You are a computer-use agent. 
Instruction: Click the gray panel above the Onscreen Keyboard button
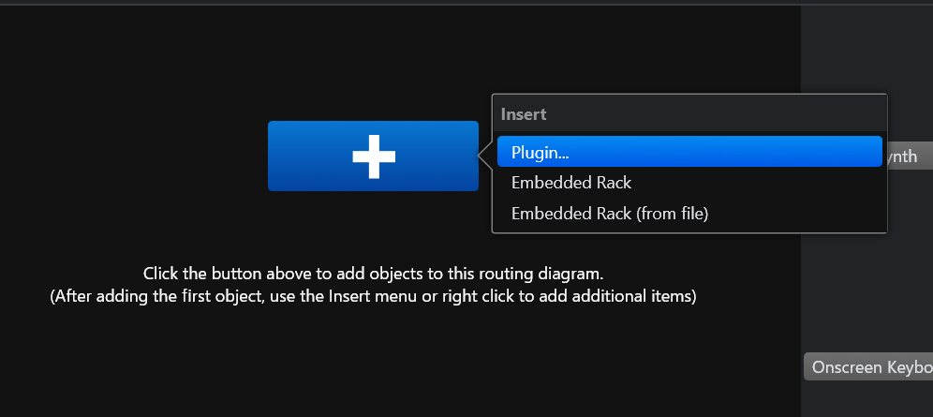[x=866, y=319]
